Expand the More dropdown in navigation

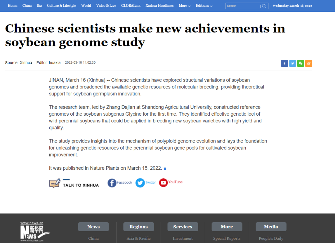click(x=185, y=6)
